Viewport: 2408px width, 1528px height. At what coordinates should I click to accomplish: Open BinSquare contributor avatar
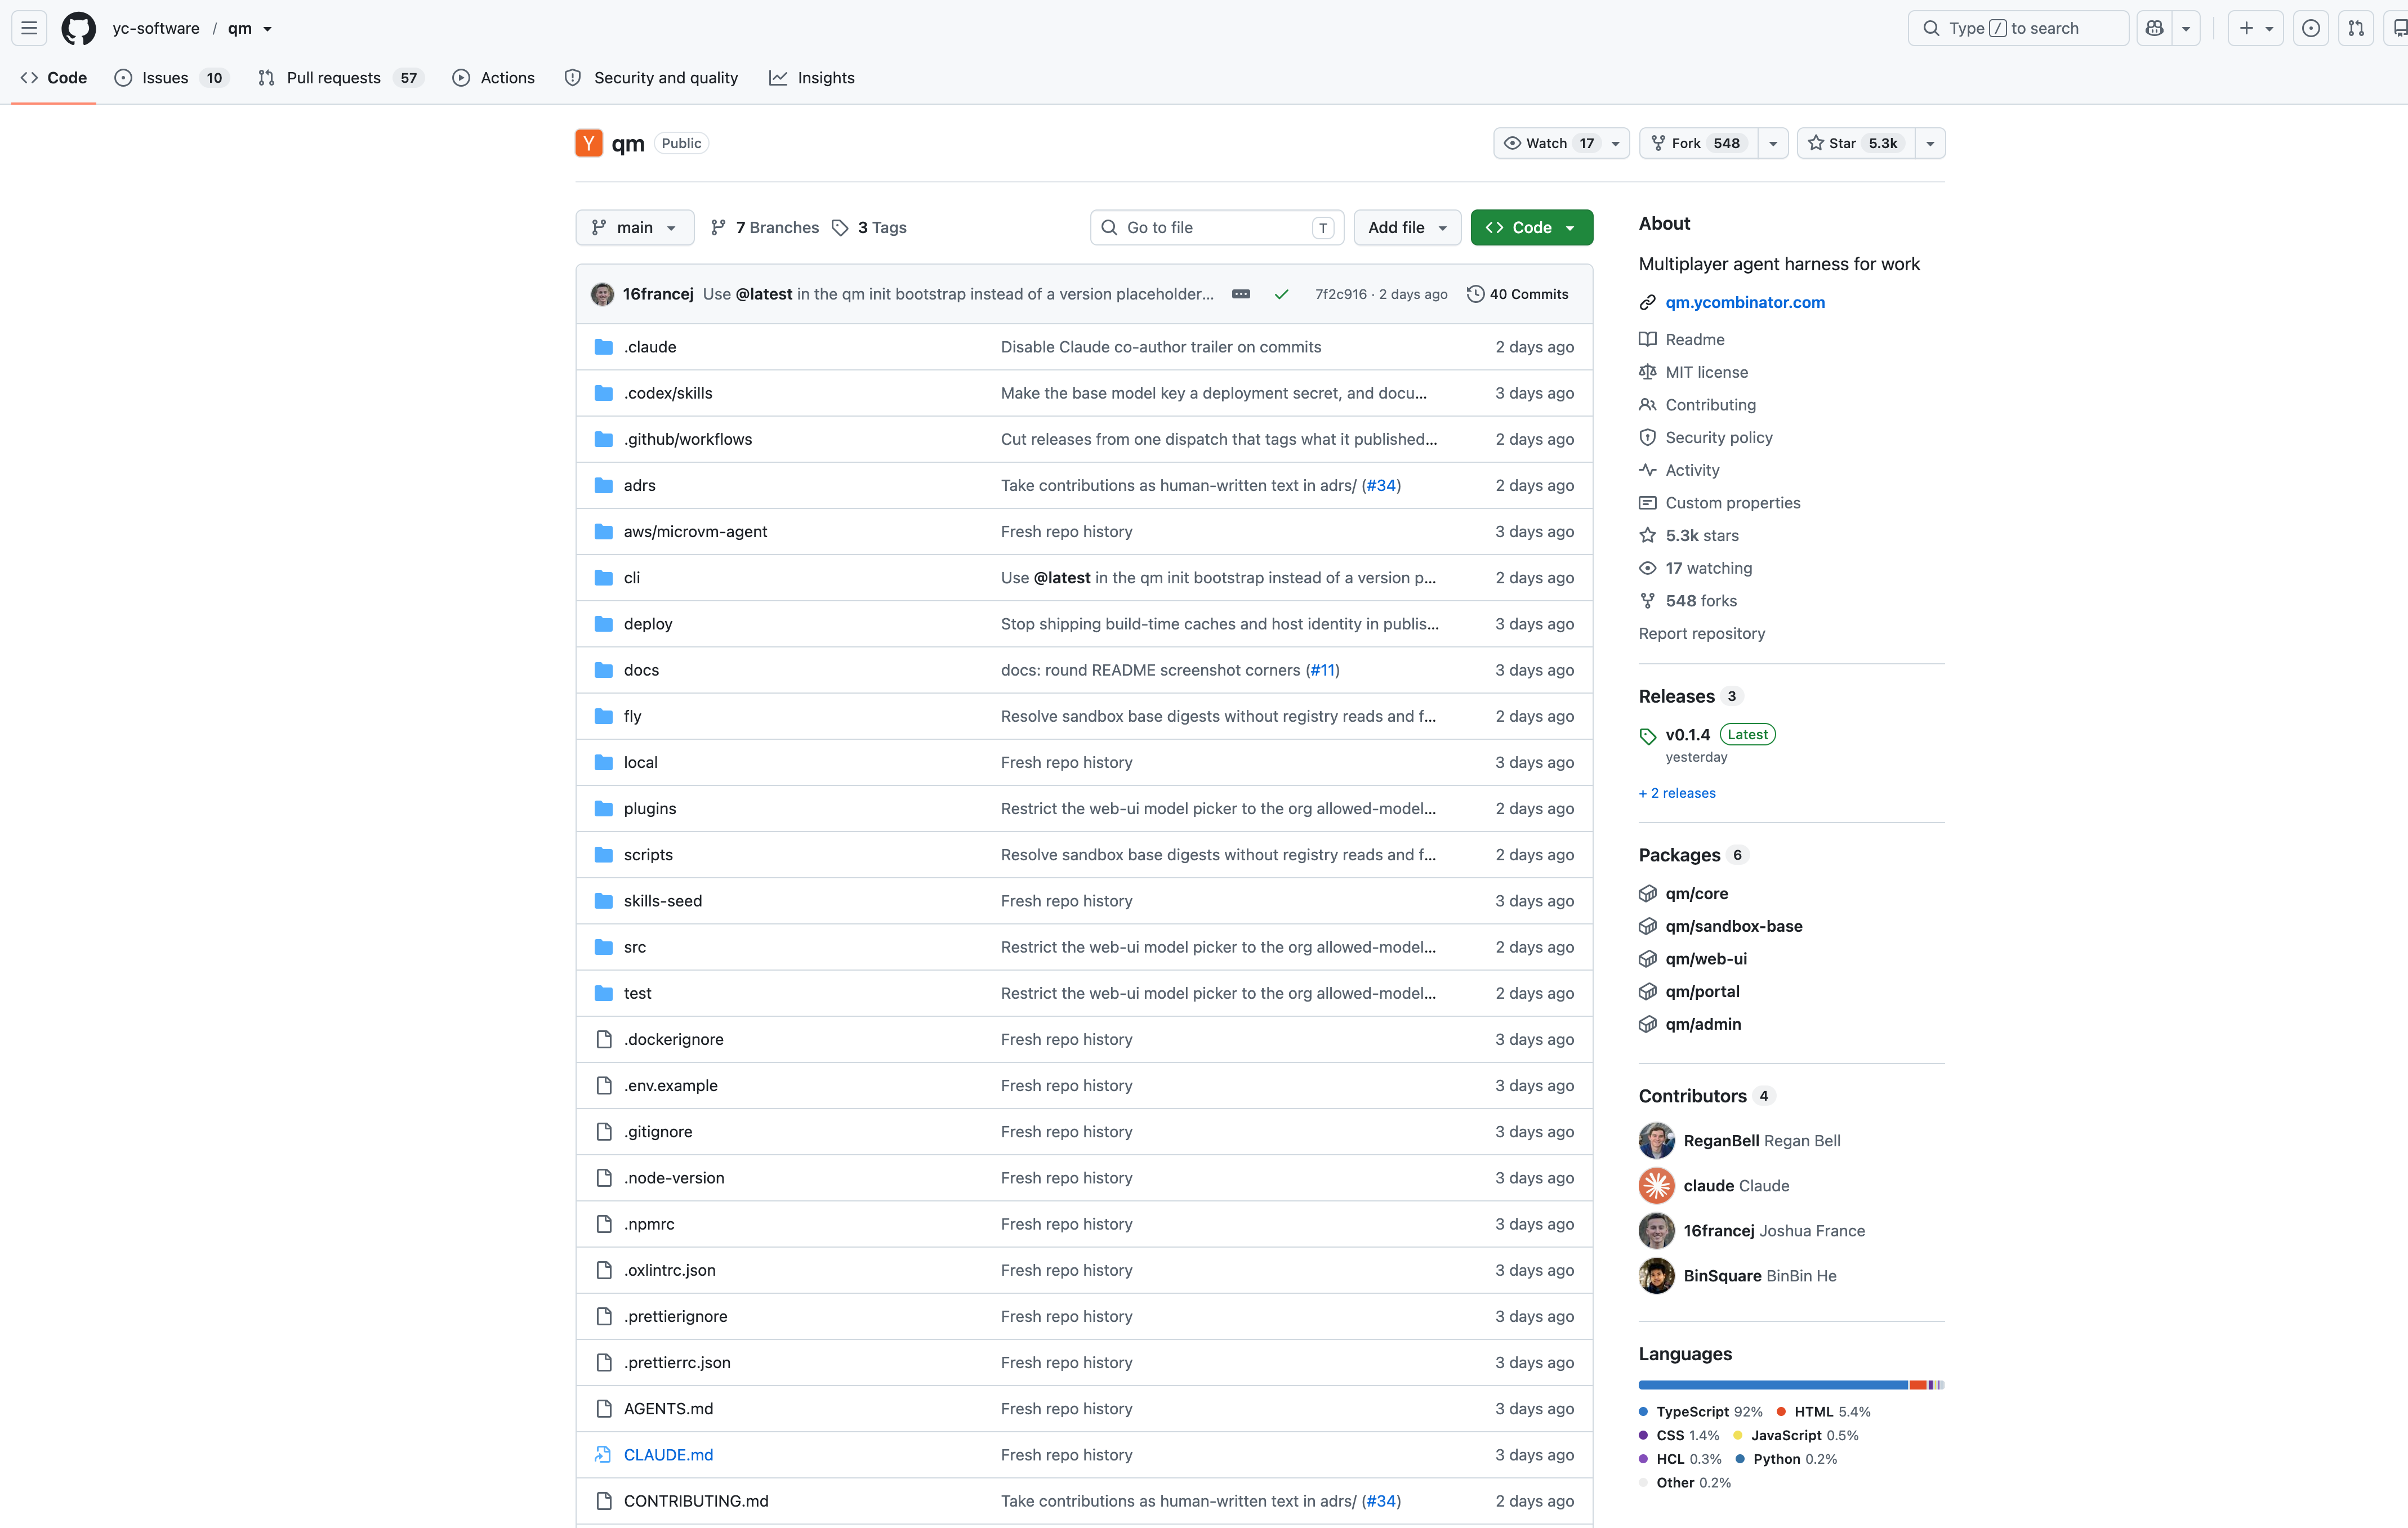point(1657,1276)
